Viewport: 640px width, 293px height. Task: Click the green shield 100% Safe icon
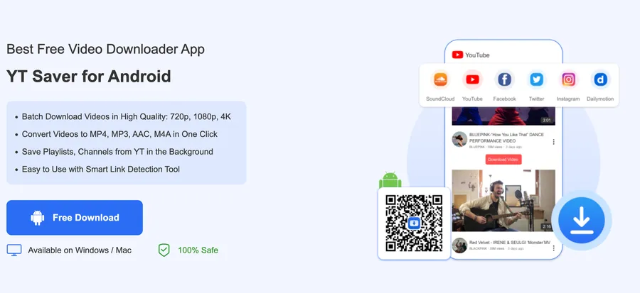[164, 250]
